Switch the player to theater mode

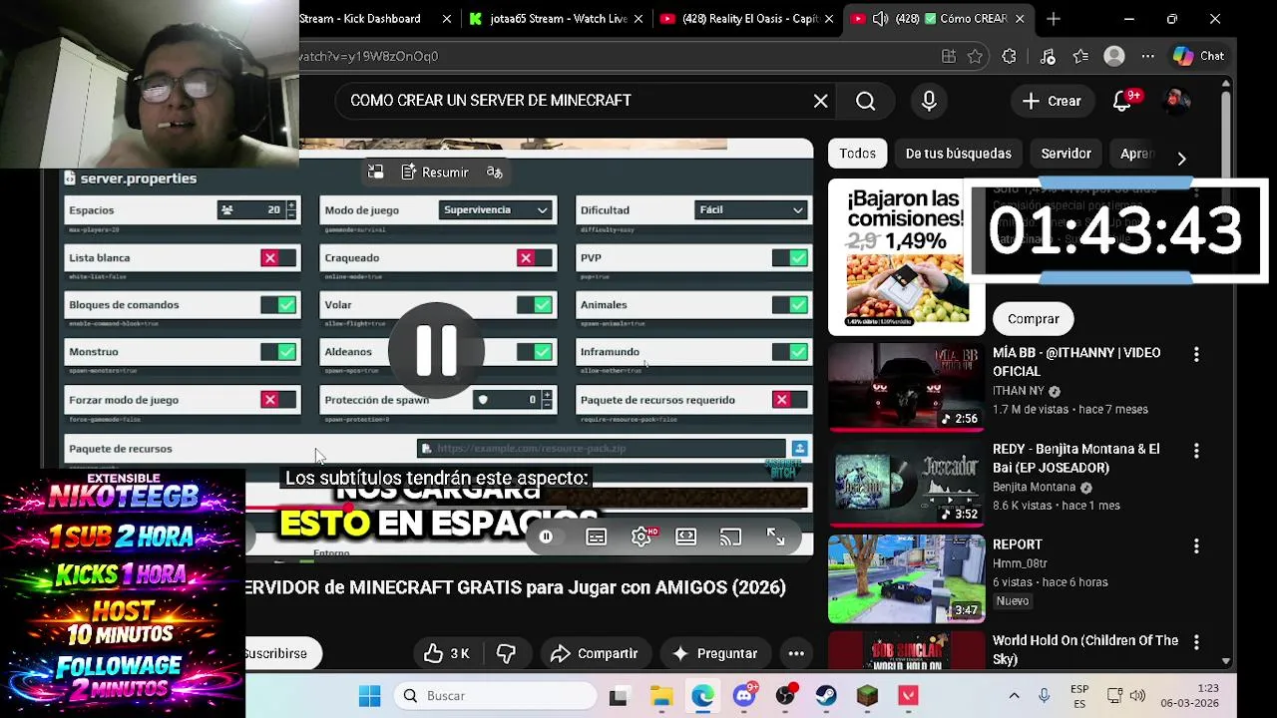pyautogui.click(x=686, y=537)
